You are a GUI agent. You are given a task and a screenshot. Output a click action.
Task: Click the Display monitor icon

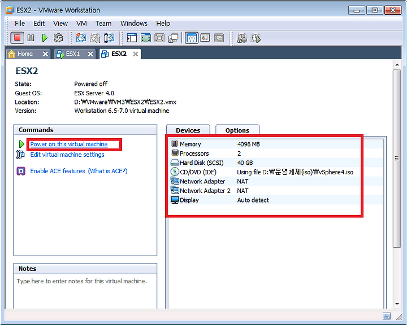click(x=175, y=200)
